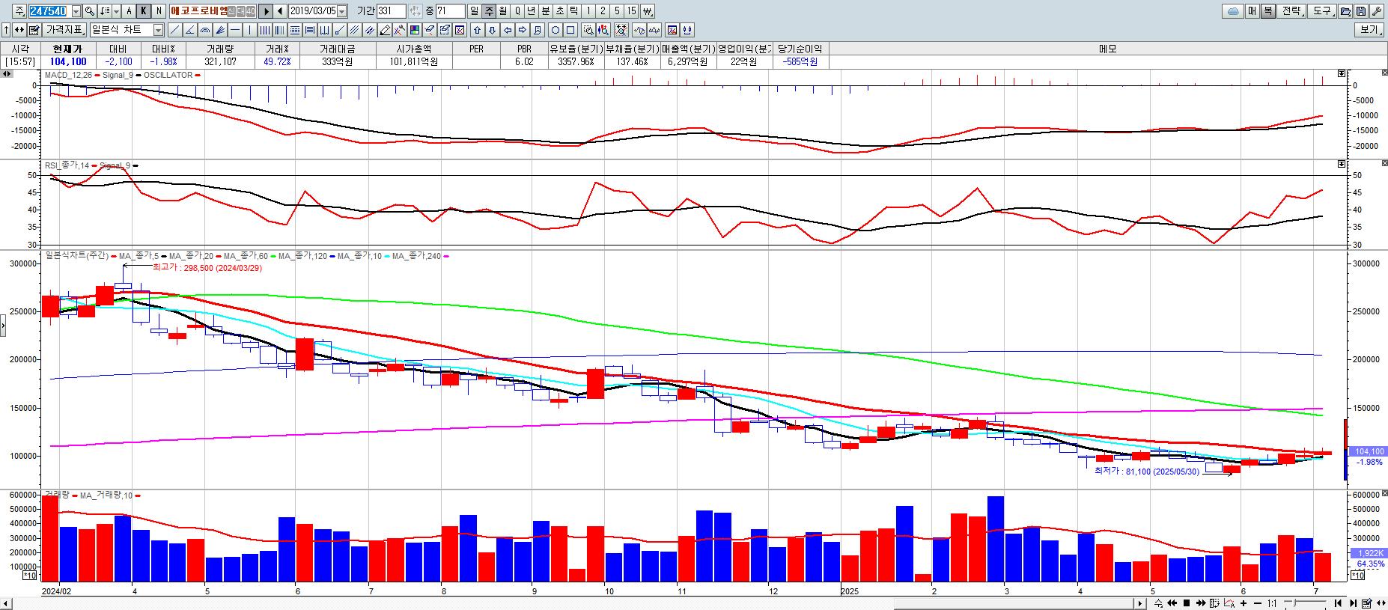Select the parallel channel lines tool
The width and height of the screenshot is (1388, 610).
tap(353, 30)
